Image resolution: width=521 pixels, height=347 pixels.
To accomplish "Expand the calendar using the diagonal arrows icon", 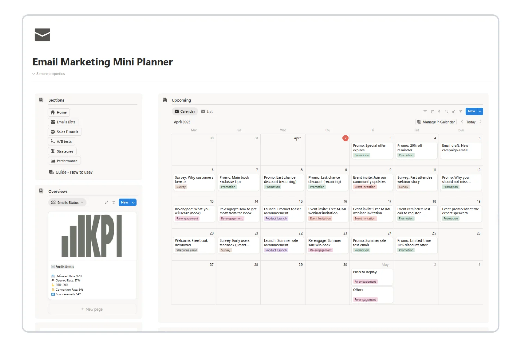I will pos(454,111).
